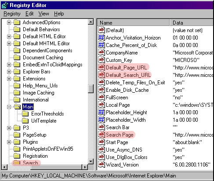Screen dimensions: 214x181
Task: Select the ErrorThresholds subkey
Action: pos(47,114)
